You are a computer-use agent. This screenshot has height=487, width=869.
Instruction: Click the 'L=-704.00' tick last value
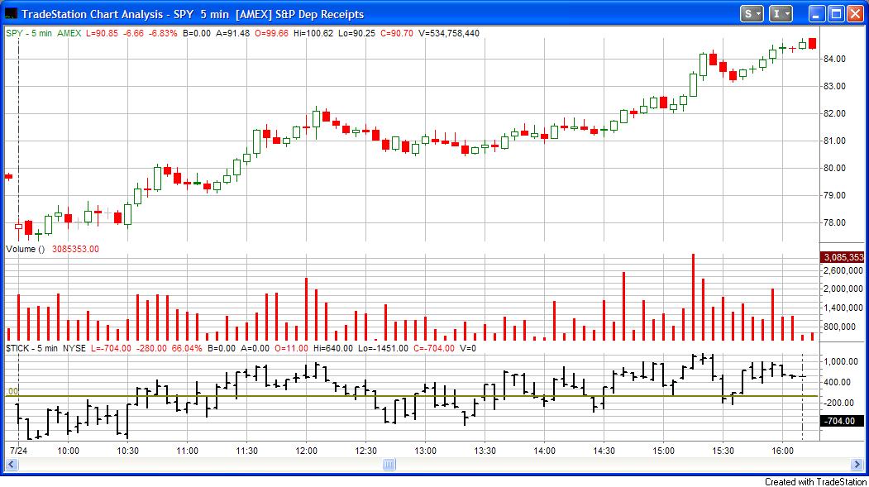tap(111, 348)
